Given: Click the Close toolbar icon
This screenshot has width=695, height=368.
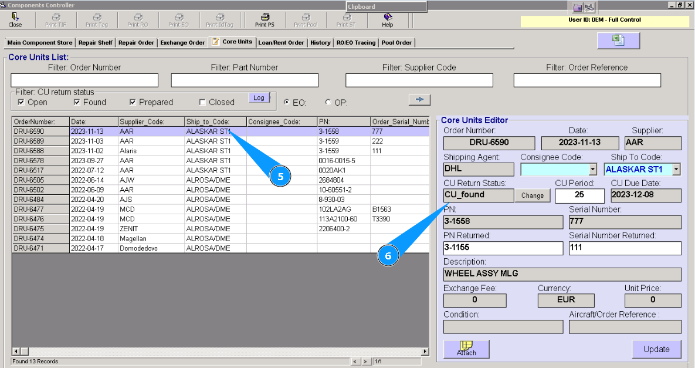Looking at the screenshot, I should coord(15,20).
